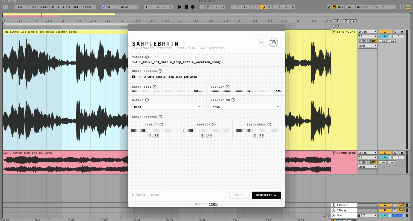Click the Set locator button

click(x=336, y=21)
